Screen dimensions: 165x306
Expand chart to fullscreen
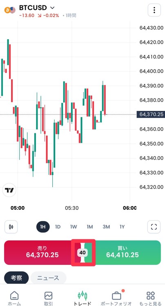(x=154, y=227)
